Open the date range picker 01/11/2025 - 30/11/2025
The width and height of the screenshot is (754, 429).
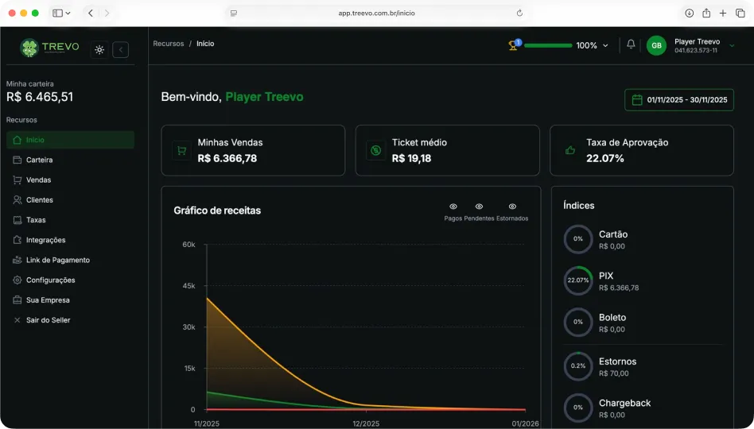678,100
